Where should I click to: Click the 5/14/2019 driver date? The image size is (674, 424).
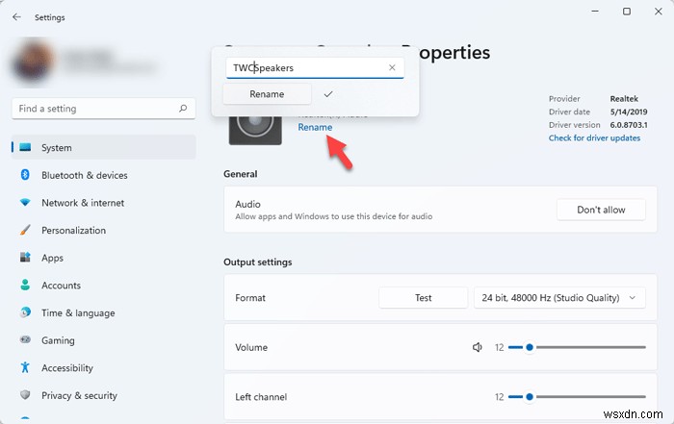629,112
